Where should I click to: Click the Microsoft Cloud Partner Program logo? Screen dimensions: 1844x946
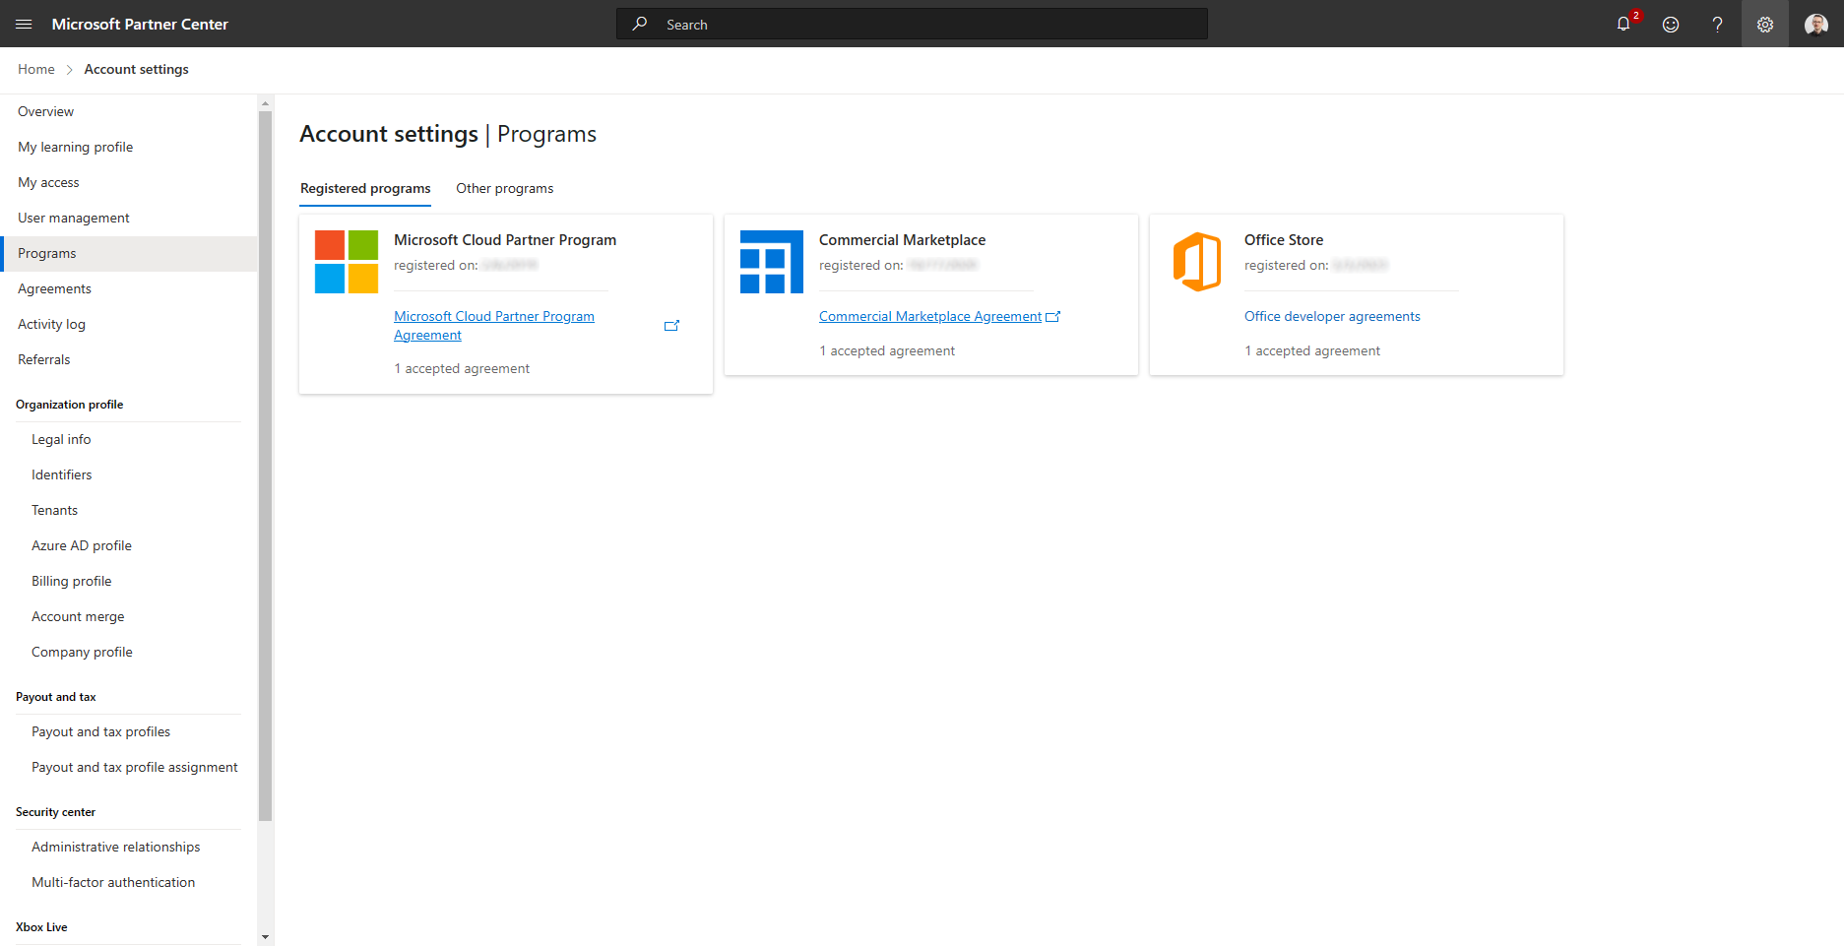347,262
